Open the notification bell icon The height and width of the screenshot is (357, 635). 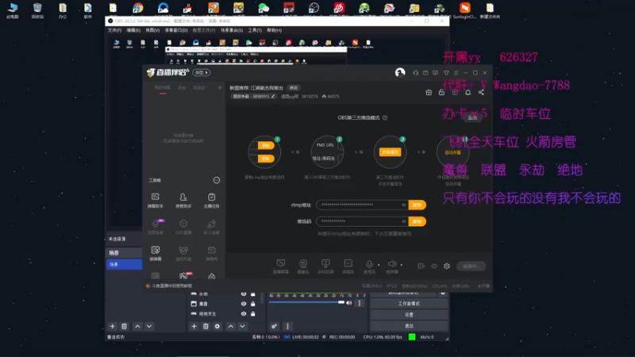[468, 92]
